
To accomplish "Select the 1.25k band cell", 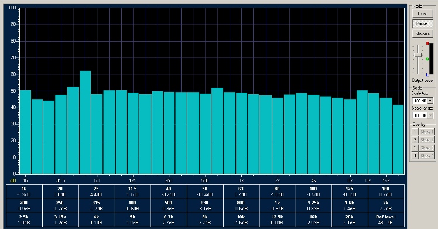I will click(x=313, y=206).
